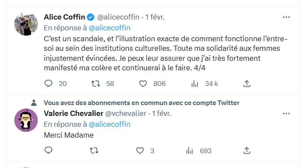
Task: Click the Alice Coffin display name
Action: point(64,17)
